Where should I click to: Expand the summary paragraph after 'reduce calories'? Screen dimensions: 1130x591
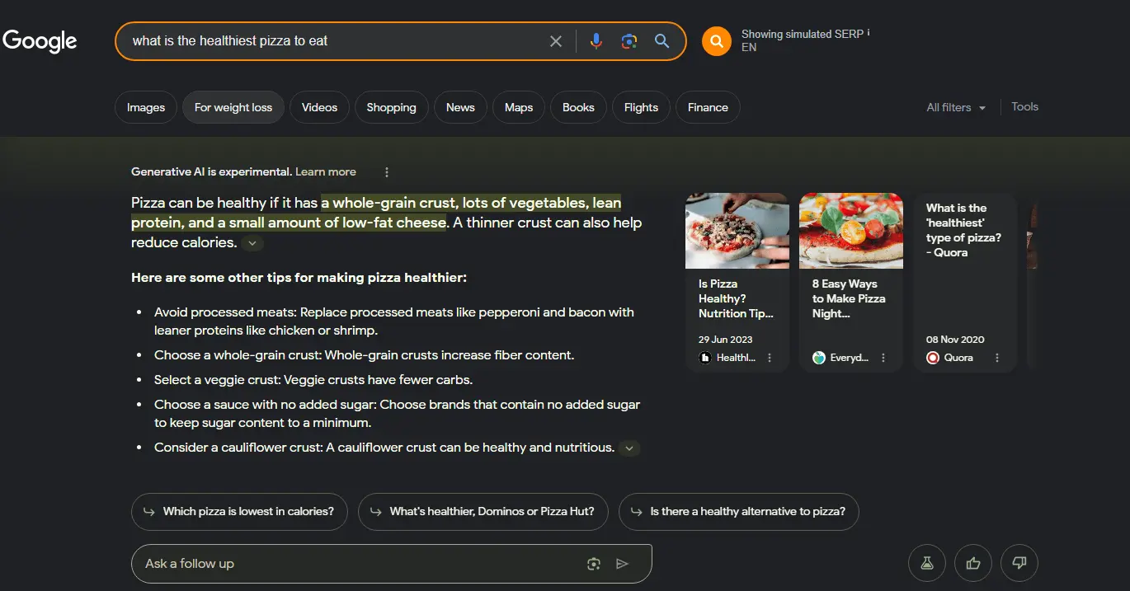pos(253,243)
